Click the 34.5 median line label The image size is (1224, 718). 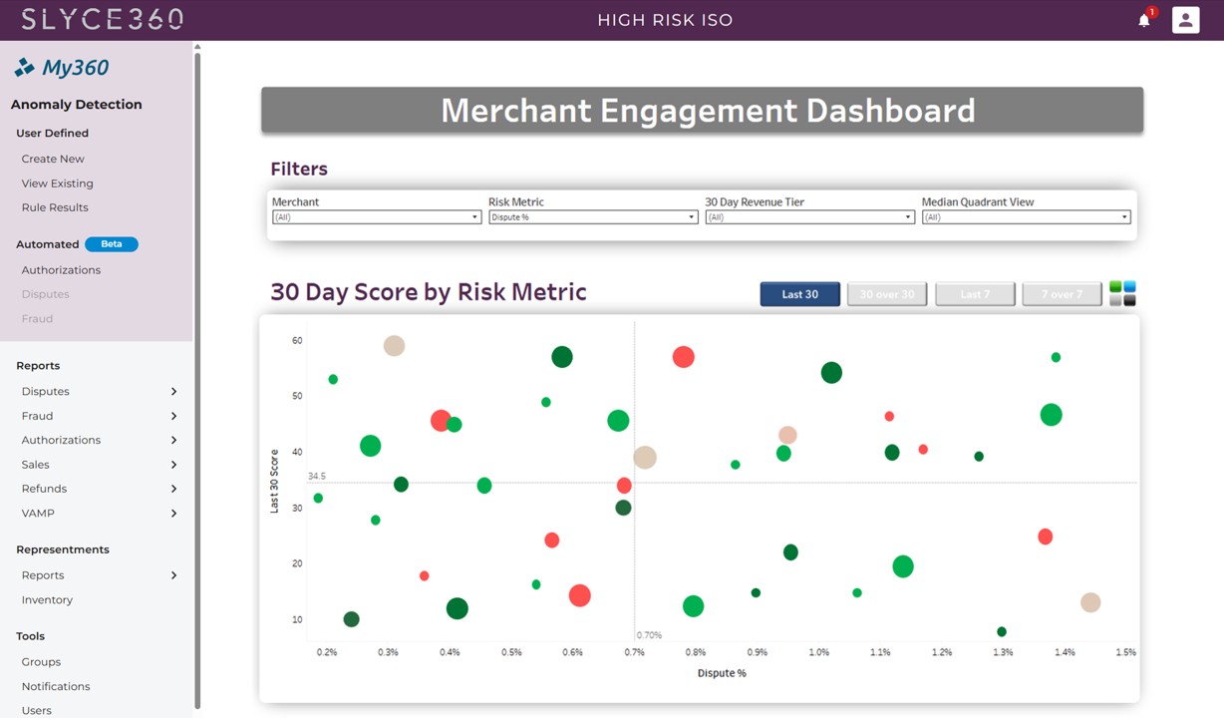coord(316,477)
